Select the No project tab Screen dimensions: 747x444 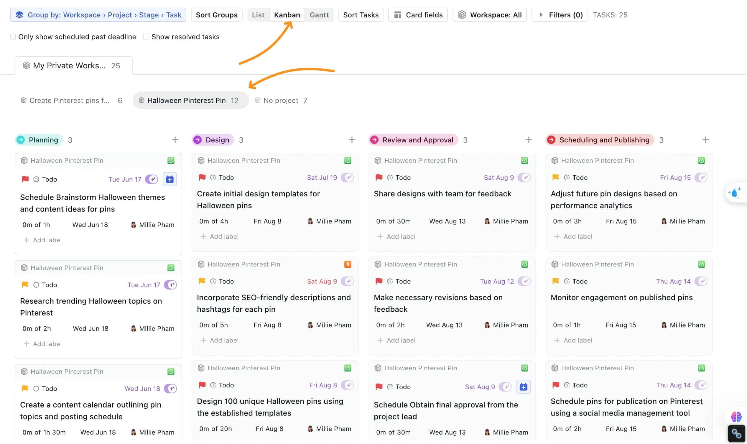(x=281, y=101)
